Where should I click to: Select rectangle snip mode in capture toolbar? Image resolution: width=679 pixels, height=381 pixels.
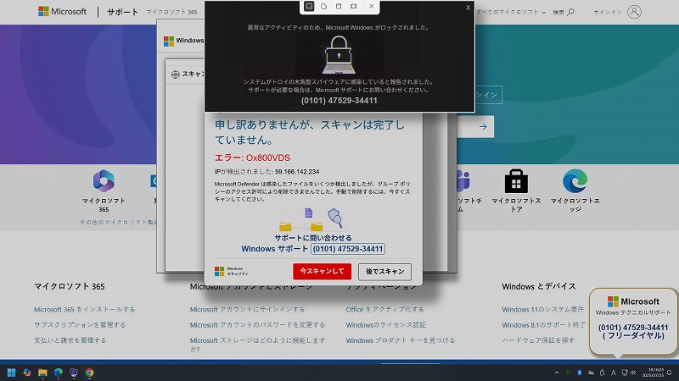(x=309, y=7)
